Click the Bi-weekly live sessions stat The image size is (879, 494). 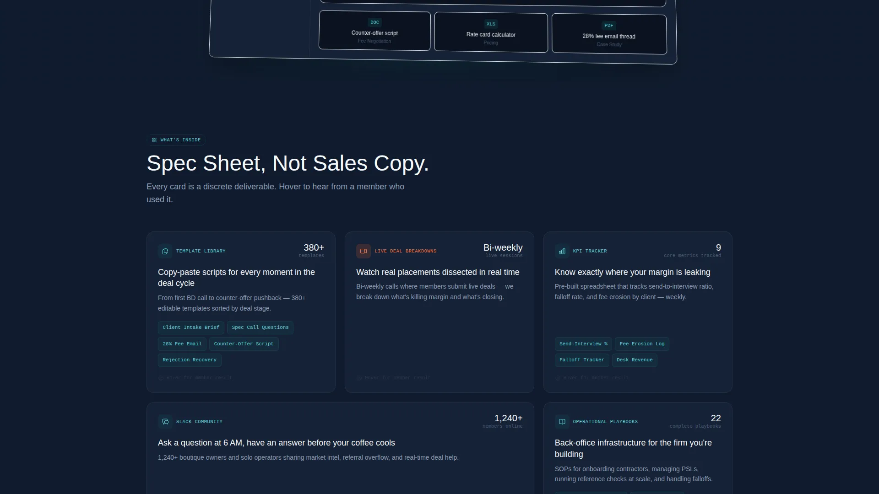503,250
